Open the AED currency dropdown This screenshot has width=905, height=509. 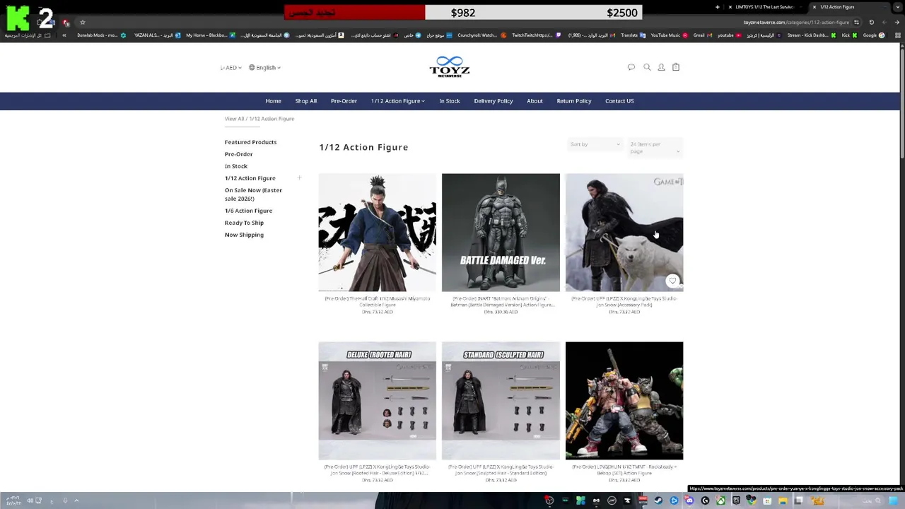click(x=231, y=68)
